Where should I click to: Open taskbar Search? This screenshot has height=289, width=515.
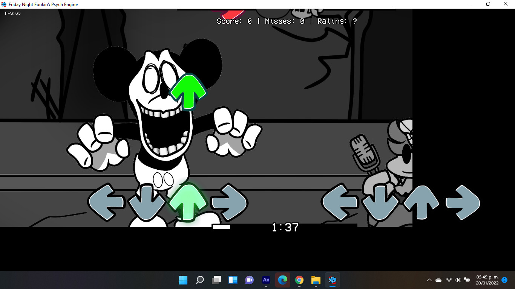[200, 280]
